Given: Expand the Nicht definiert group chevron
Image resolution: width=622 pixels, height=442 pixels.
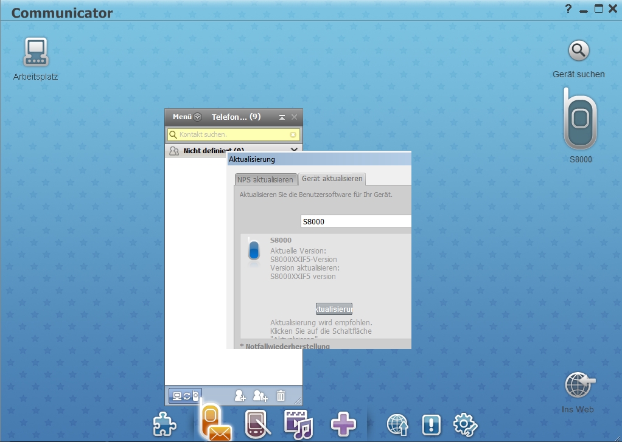Looking at the screenshot, I should tap(294, 150).
